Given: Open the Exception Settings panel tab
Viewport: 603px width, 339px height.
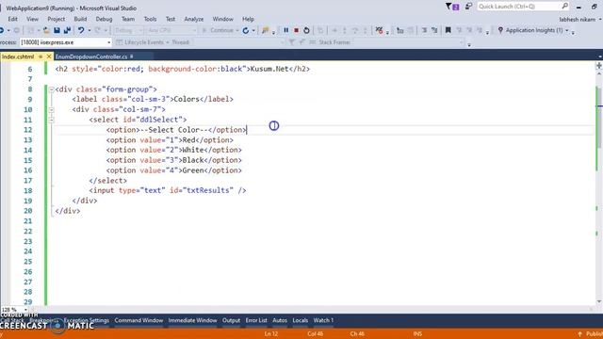Looking at the screenshot, I should [86, 320].
